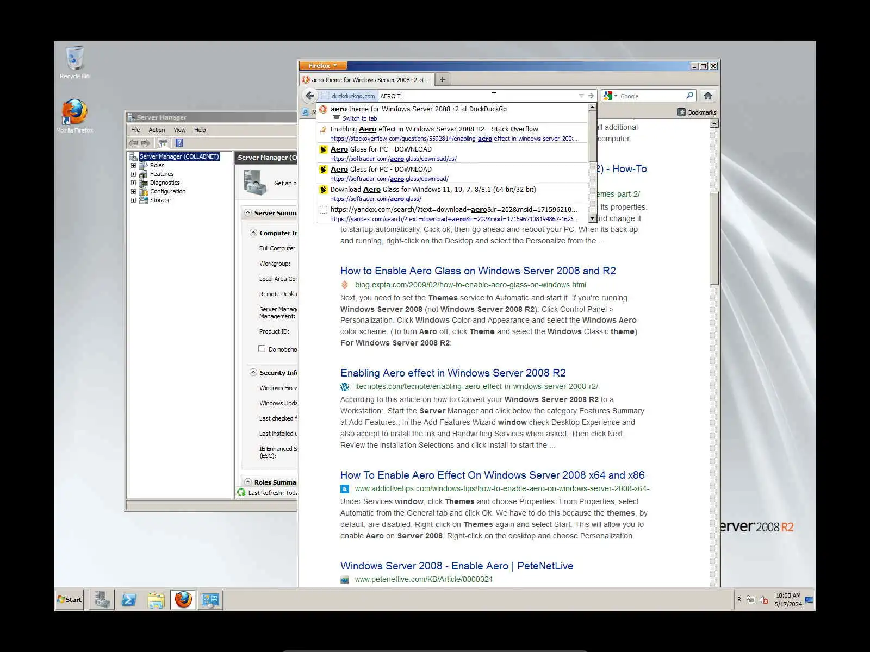Open the Help menu in Server Manager

pos(200,130)
